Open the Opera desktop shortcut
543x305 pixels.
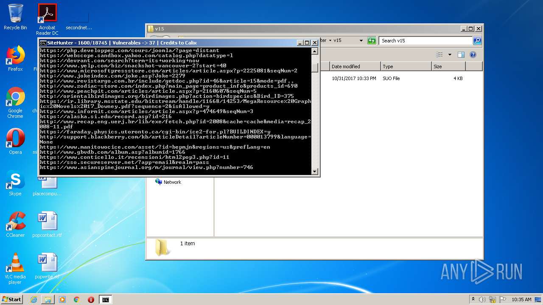coord(15,141)
